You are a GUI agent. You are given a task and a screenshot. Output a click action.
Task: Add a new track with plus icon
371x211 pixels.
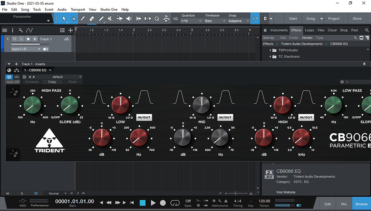coord(70,30)
